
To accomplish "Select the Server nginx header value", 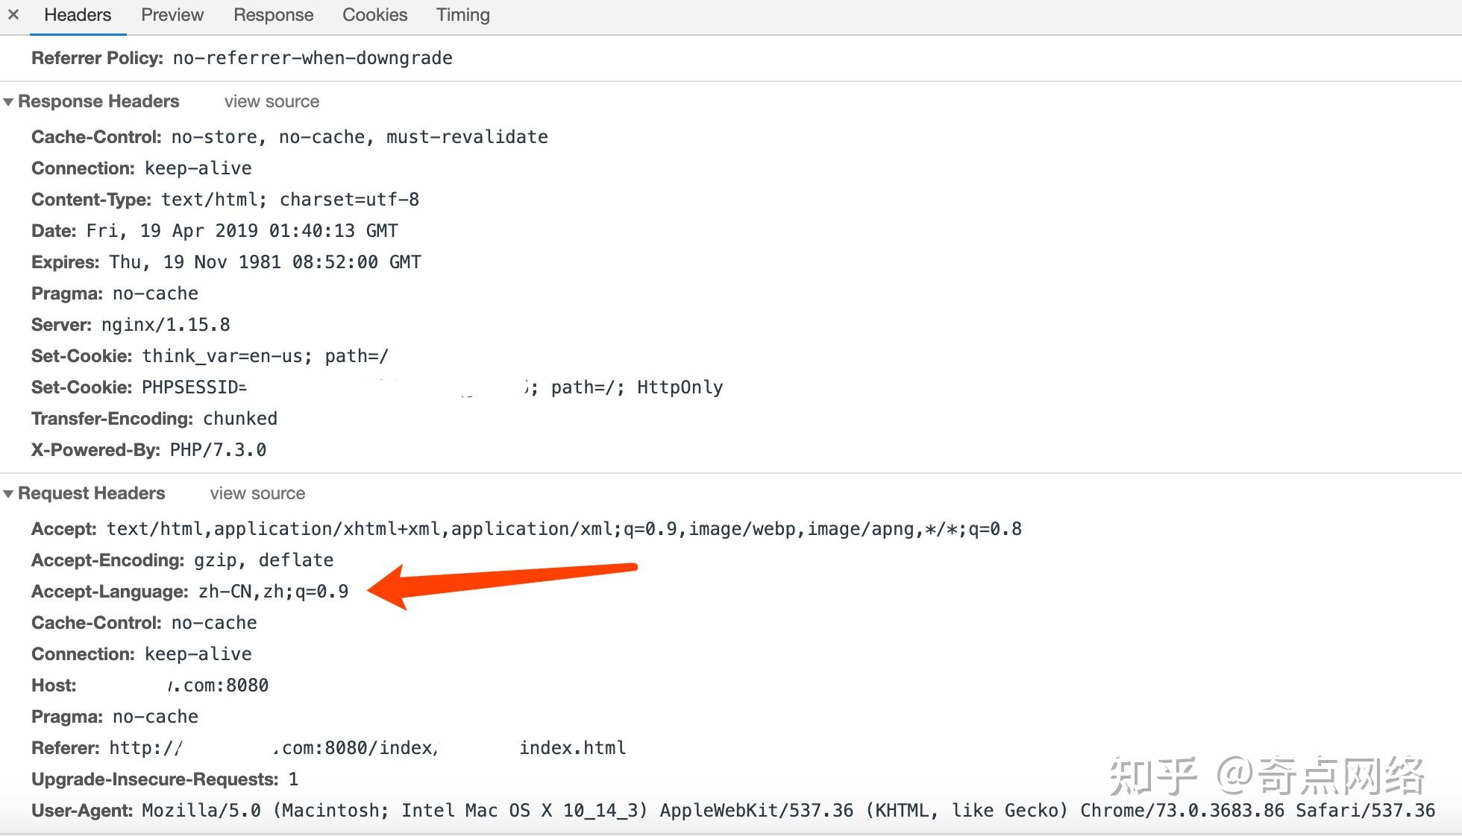I will coord(165,324).
